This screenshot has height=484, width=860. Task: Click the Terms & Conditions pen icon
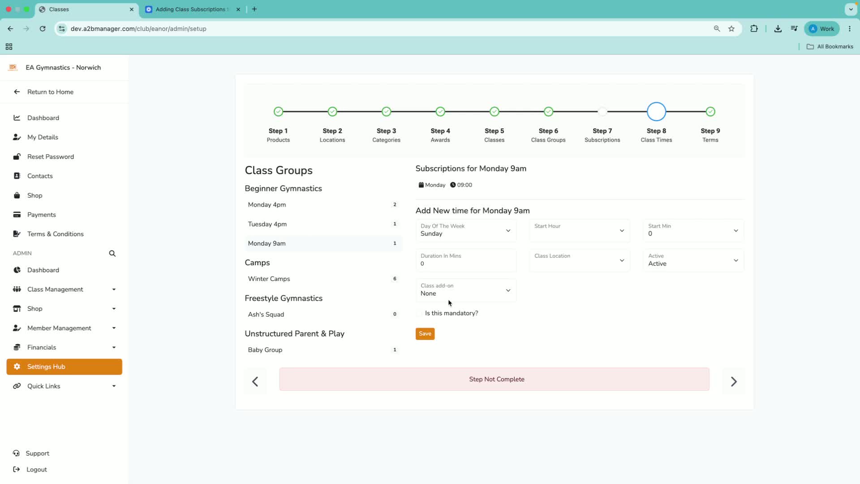[17, 234]
